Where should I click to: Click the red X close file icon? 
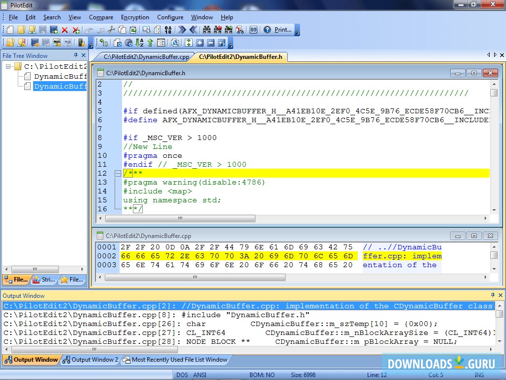pyautogui.click(x=65, y=30)
